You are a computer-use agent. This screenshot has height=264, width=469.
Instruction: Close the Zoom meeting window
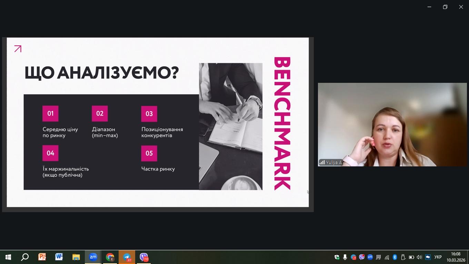[x=461, y=7]
